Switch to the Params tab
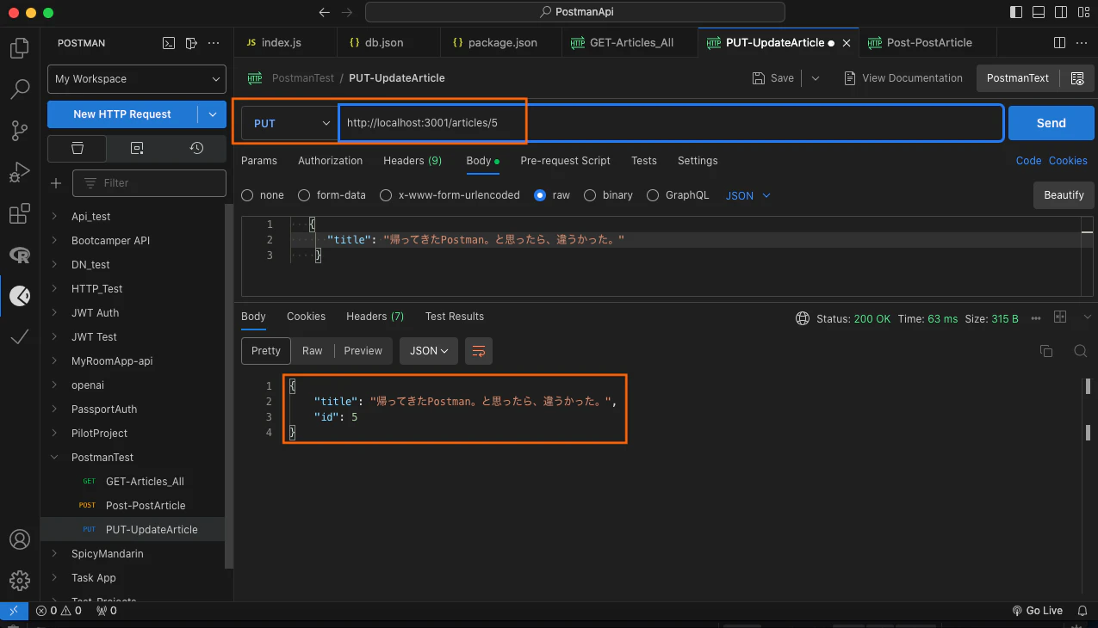 point(259,161)
